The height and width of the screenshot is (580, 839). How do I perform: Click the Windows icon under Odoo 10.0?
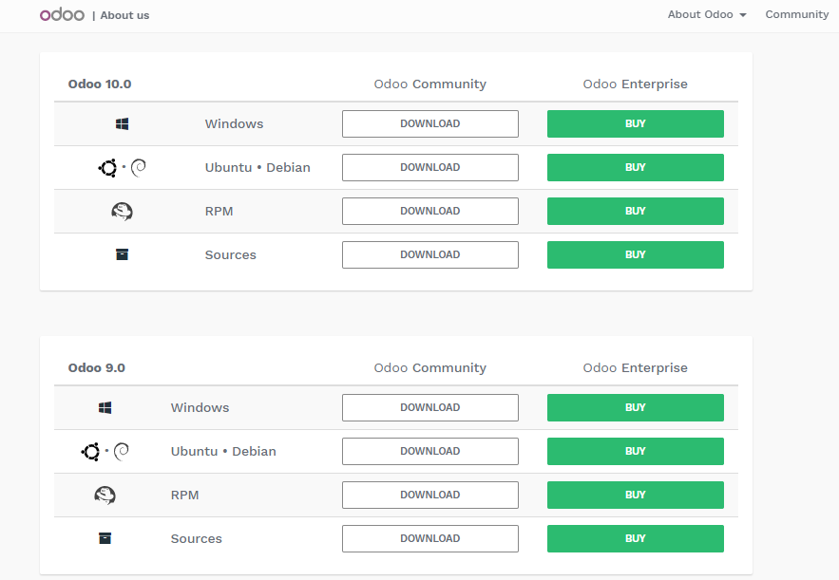tap(122, 124)
